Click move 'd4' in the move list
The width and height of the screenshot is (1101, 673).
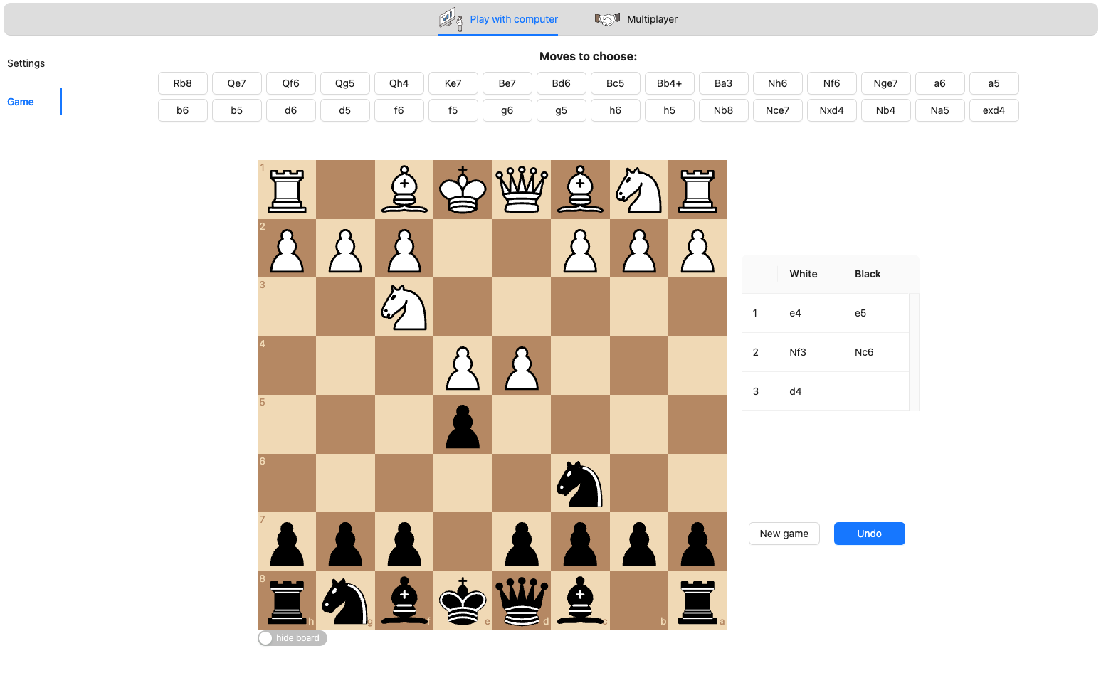796,391
